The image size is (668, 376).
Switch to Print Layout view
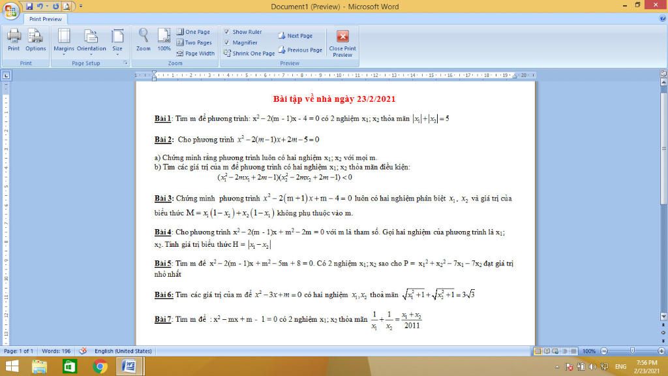pos(538,351)
